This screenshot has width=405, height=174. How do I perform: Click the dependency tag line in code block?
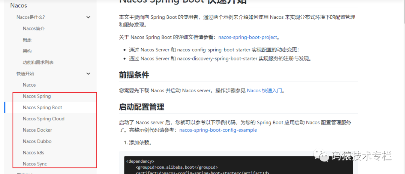[x=141, y=161]
